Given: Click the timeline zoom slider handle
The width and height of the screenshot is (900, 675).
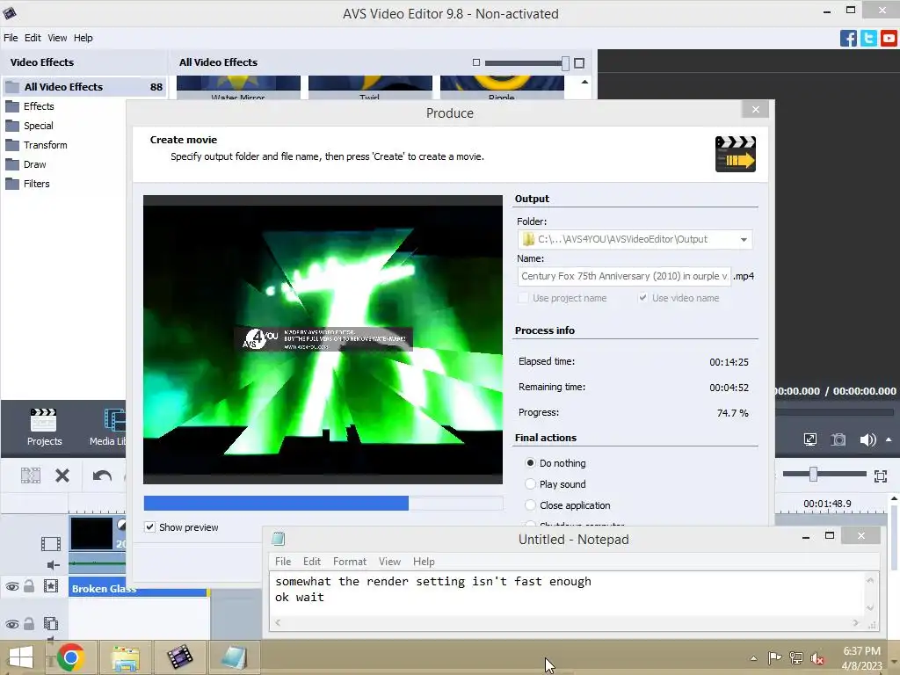Looking at the screenshot, I should click(x=813, y=474).
